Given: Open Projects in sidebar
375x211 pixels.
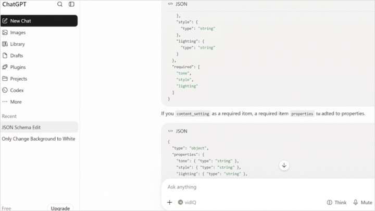Looking at the screenshot, I should tap(39, 79).
